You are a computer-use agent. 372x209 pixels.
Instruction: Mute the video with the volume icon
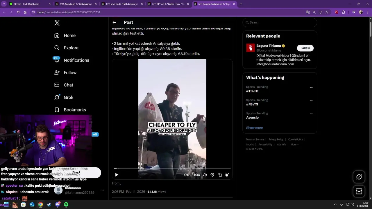205,175
